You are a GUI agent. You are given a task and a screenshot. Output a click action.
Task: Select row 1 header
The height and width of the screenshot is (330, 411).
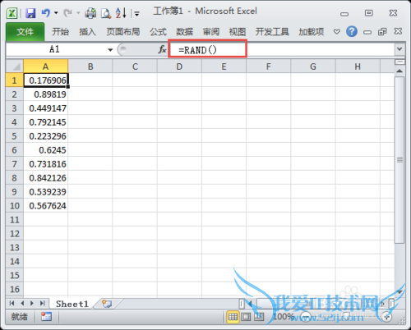click(x=15, y=80)
